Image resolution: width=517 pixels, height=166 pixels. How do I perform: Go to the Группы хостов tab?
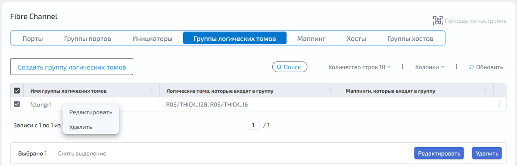(410, 39)
